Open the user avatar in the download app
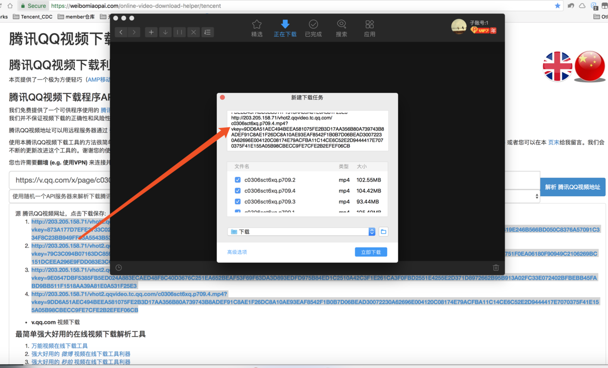The image size is (608, 368). tap(458, 26)
